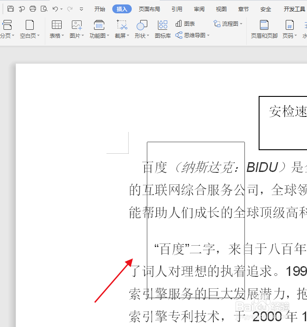Switch to the 开始 tab
Viewport: 307px width, 327px height.
pyautogui.click(x=99, y=9)
